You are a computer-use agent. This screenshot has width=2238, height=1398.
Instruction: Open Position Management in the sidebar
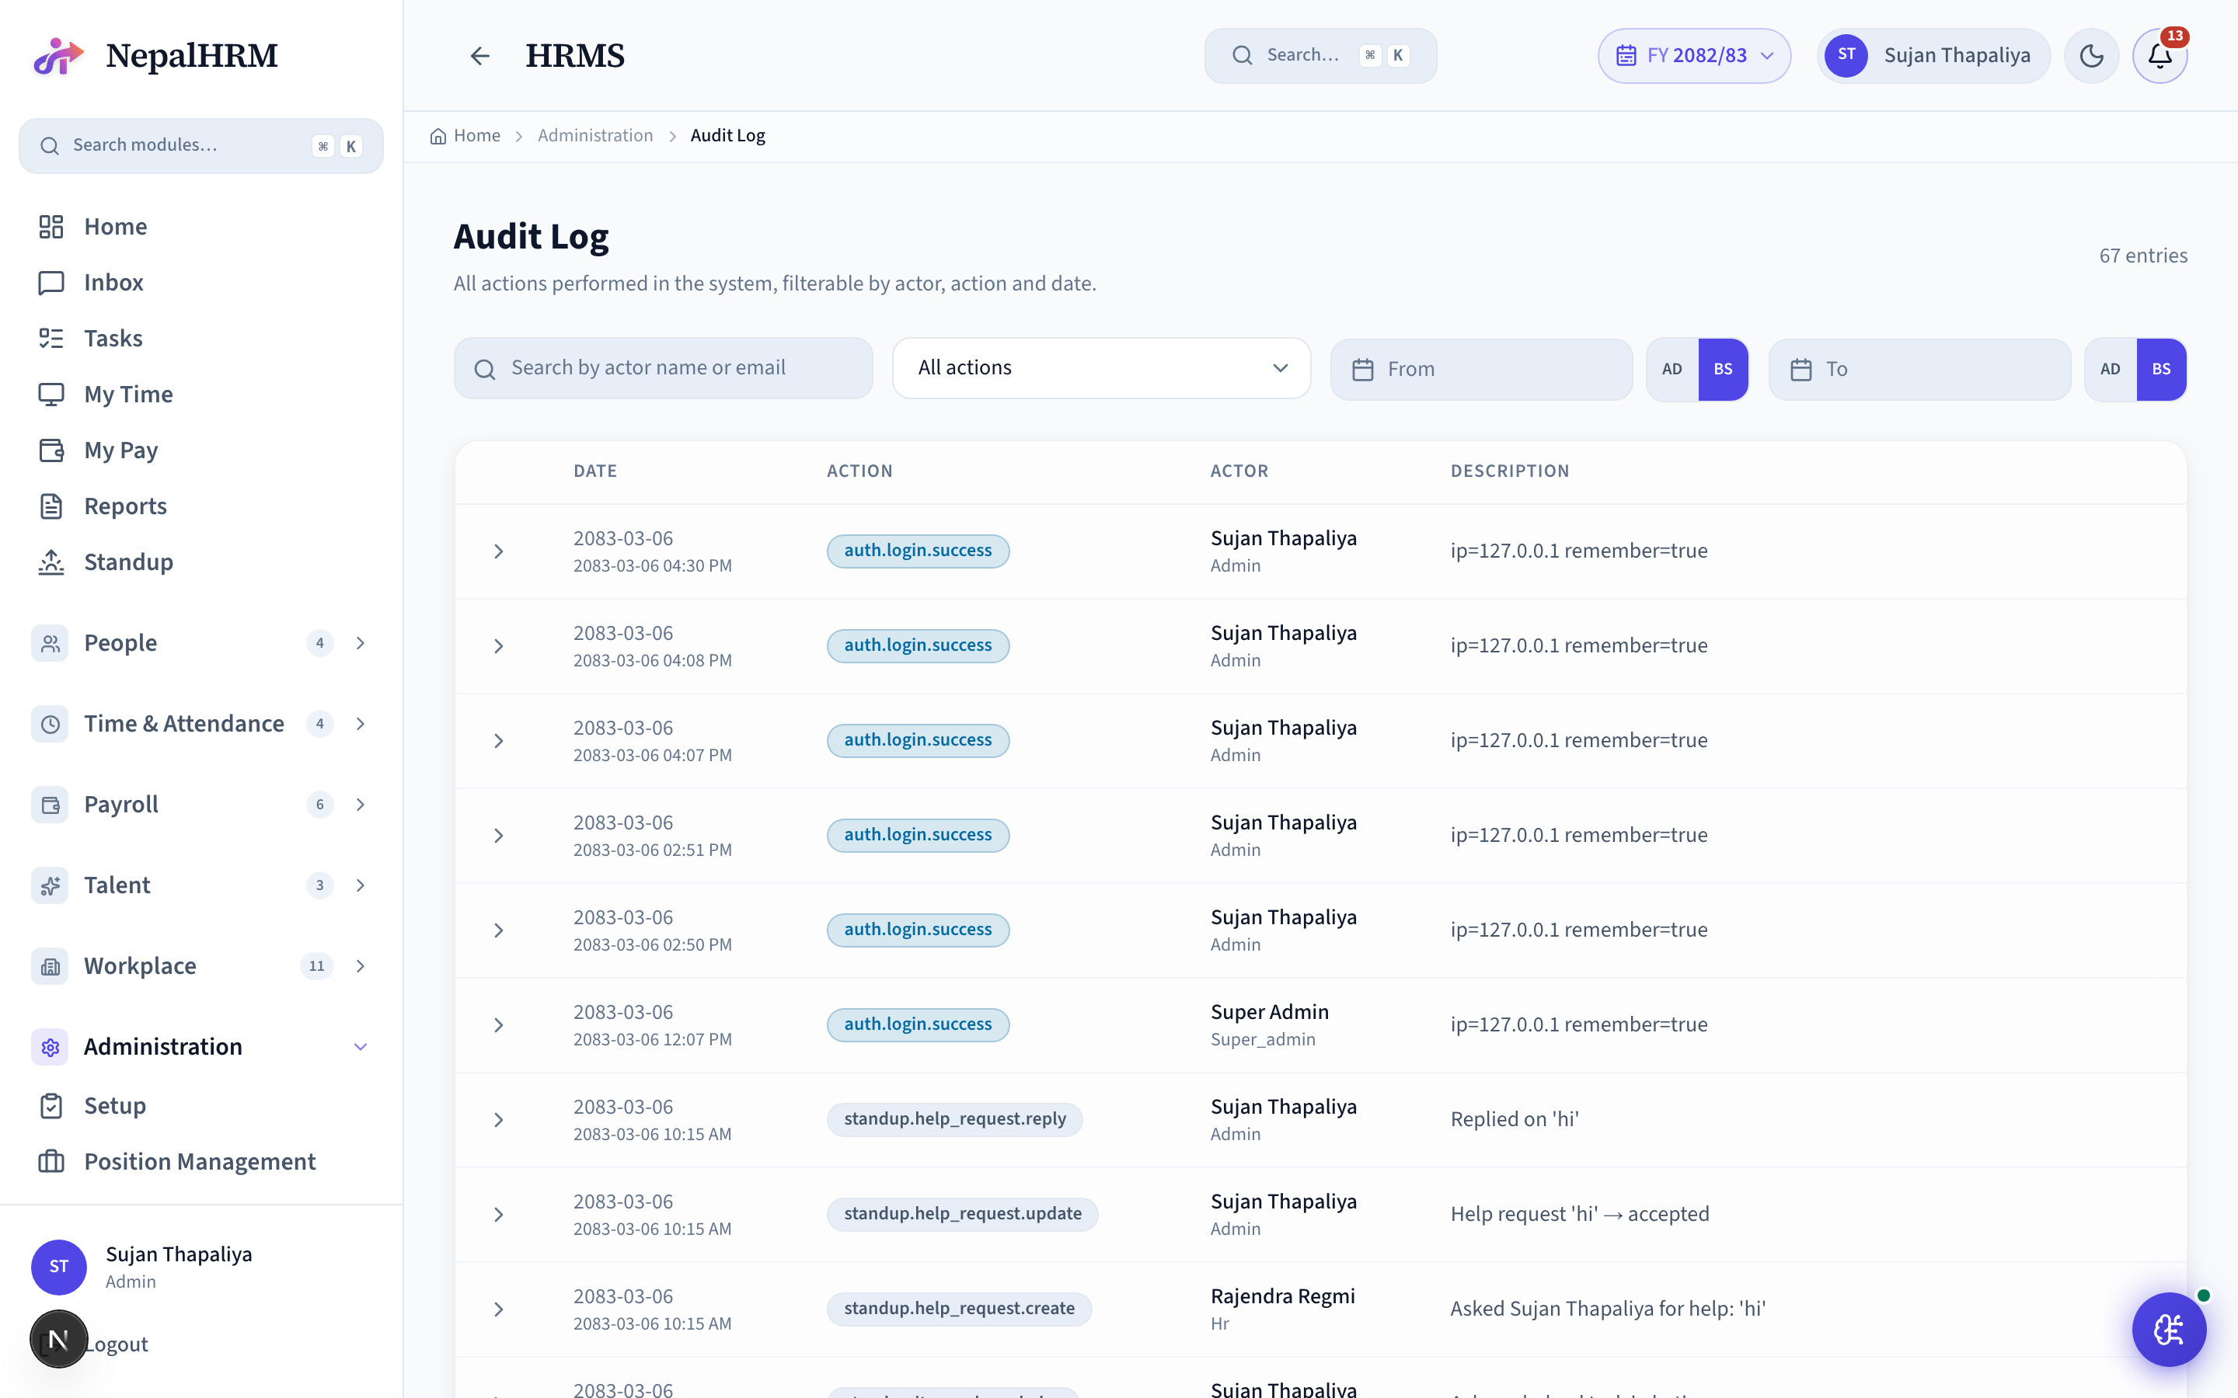[200, 1161]
